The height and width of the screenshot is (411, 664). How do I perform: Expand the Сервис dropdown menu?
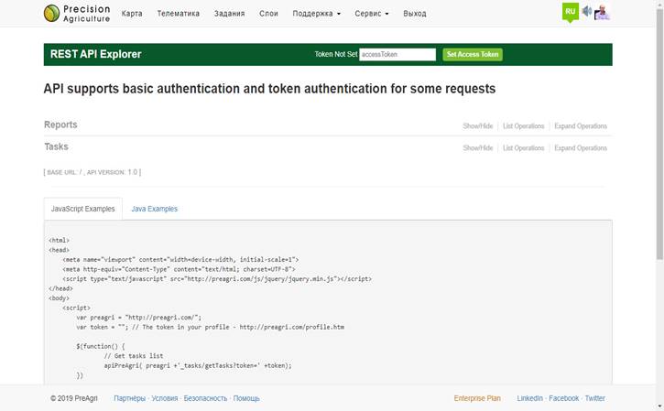371,14
